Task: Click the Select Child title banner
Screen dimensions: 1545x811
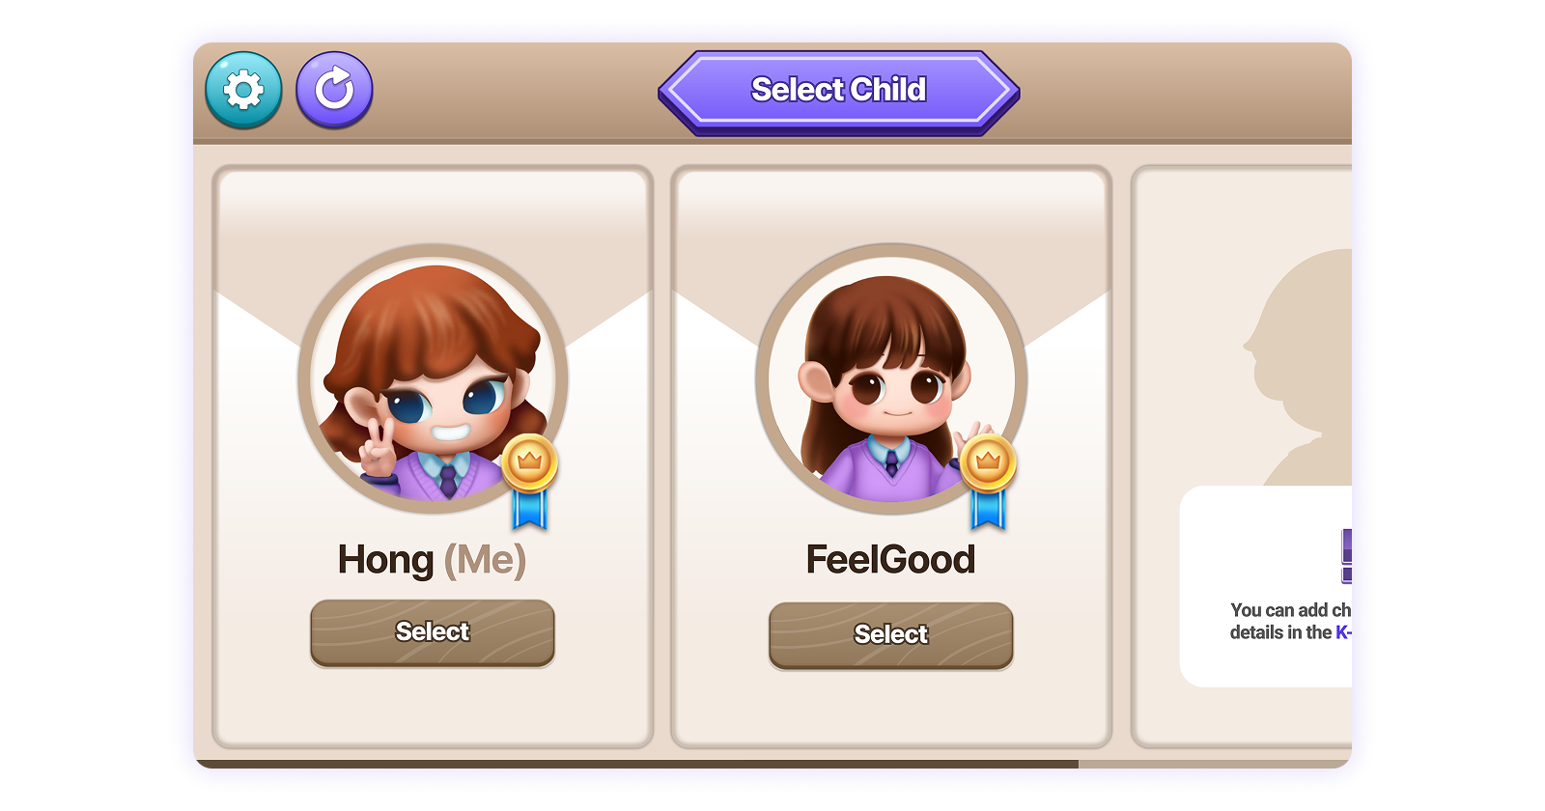Action: click(x=839, y=92)
